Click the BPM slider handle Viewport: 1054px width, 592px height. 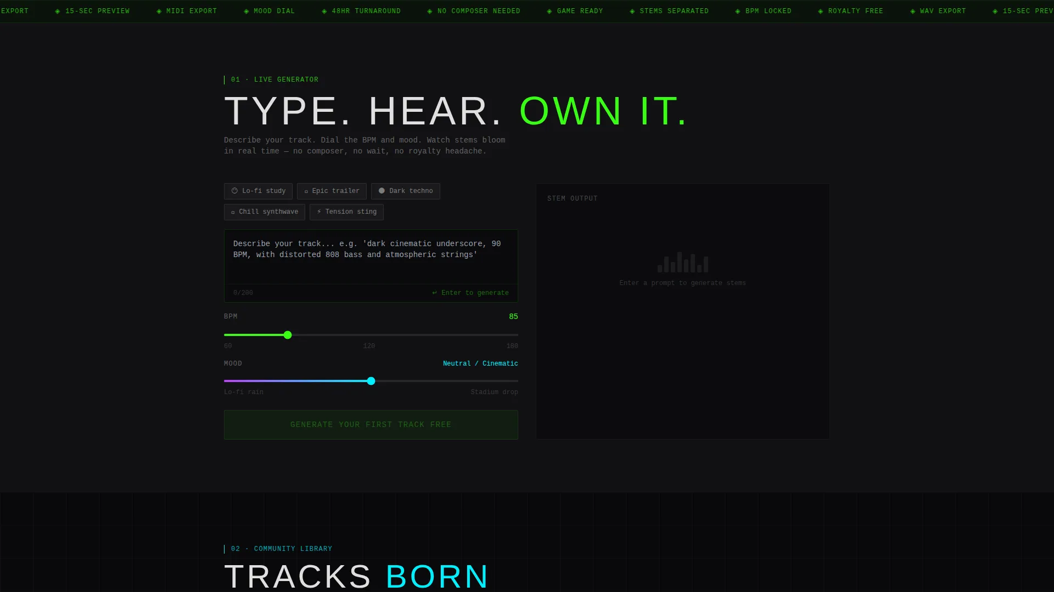click(x=288, y=335)
